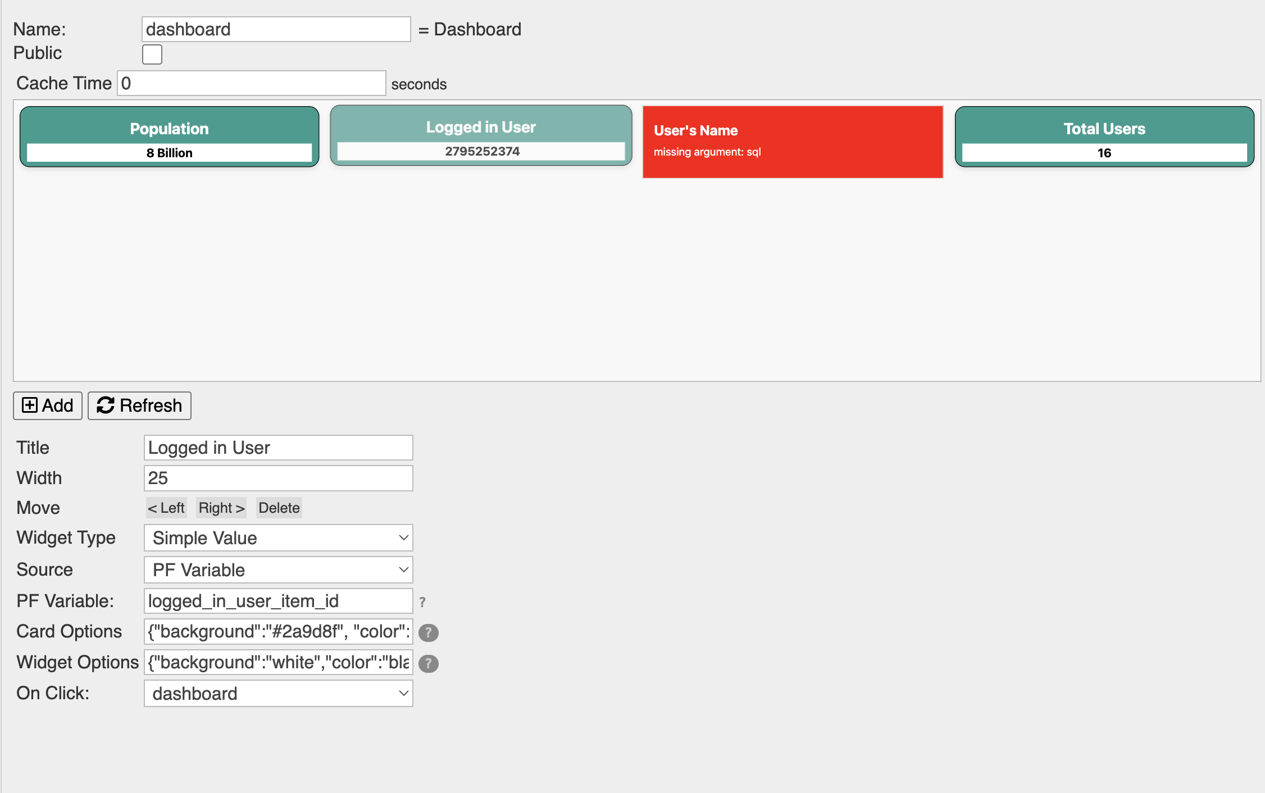The height and width of the screenshot is (793, 1265).
Task: Select the Total Users card
Action: point(1104,136)
